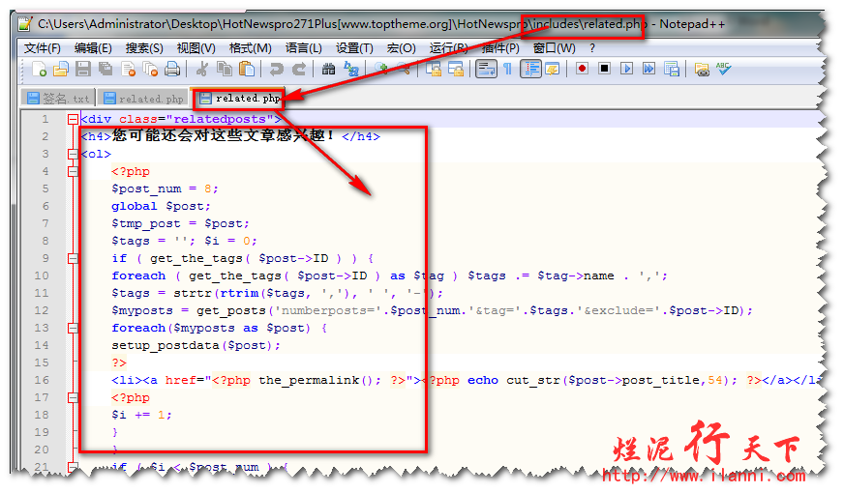The image size is (844, 493).
Task: Collapse the php fold marker on line 4
Action: 74,171
